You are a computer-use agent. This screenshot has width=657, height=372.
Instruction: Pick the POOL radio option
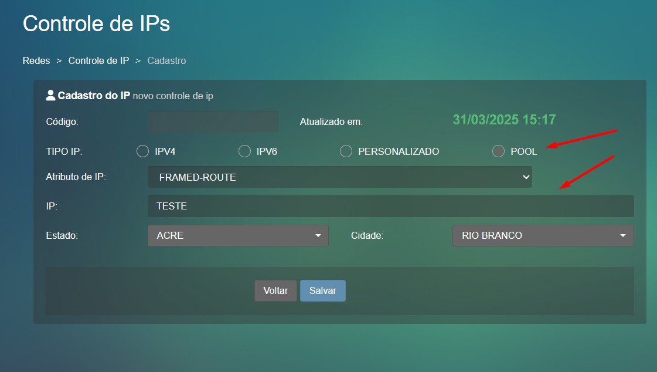498,151
